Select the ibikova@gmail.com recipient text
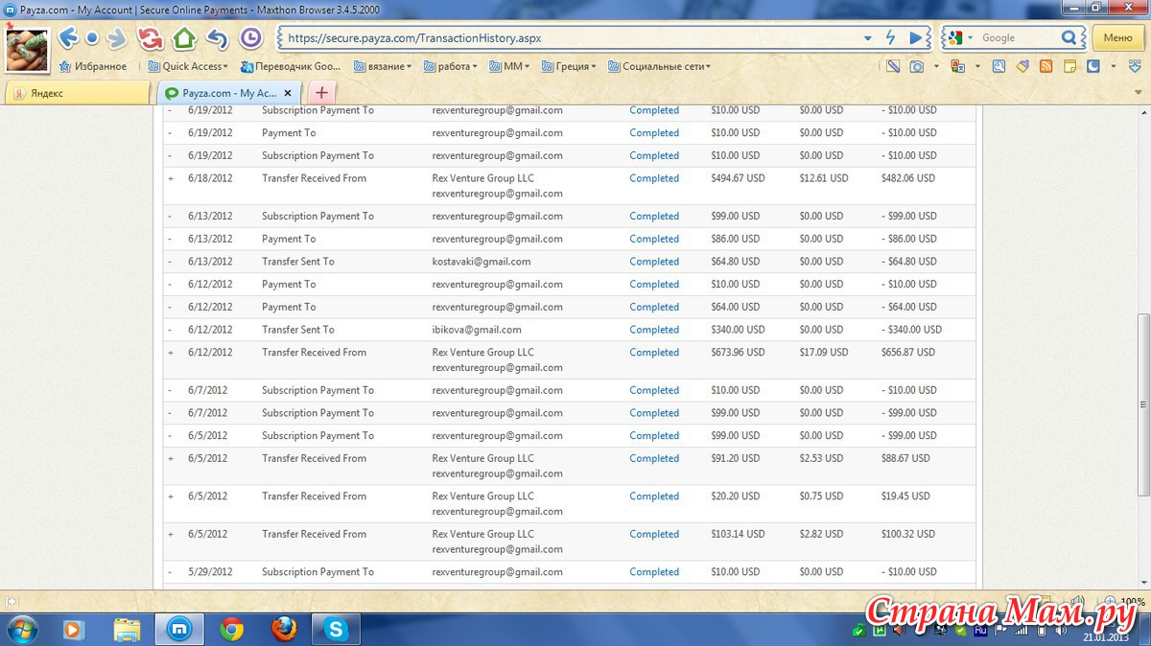 (x=477, y=330)
